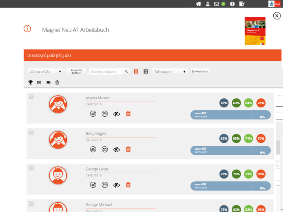Click Angela Muster's 69% score circle
The width and height of the screenshot is (283, 212).
224,103
